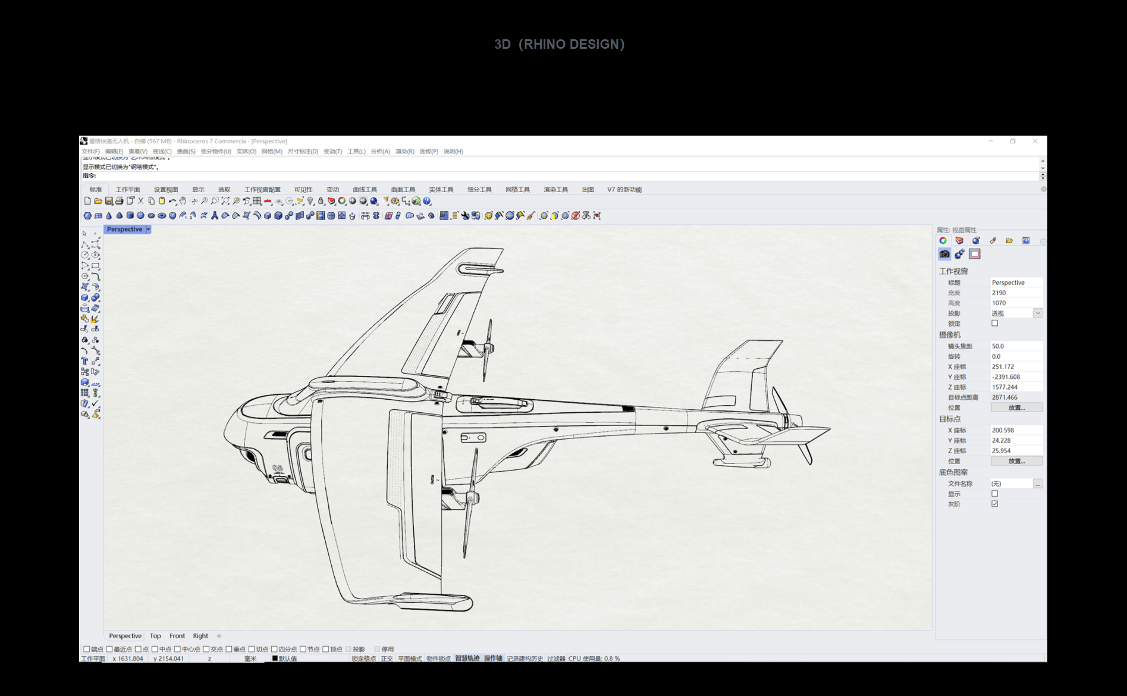Uncheck the 灰阶 checkbox under 底色图案
This screenshot has height=696, width=1127.
point(996,503)
